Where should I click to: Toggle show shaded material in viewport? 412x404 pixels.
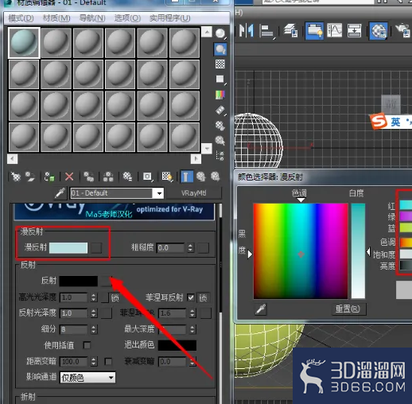pyautogui.click(x=167, y=177)
